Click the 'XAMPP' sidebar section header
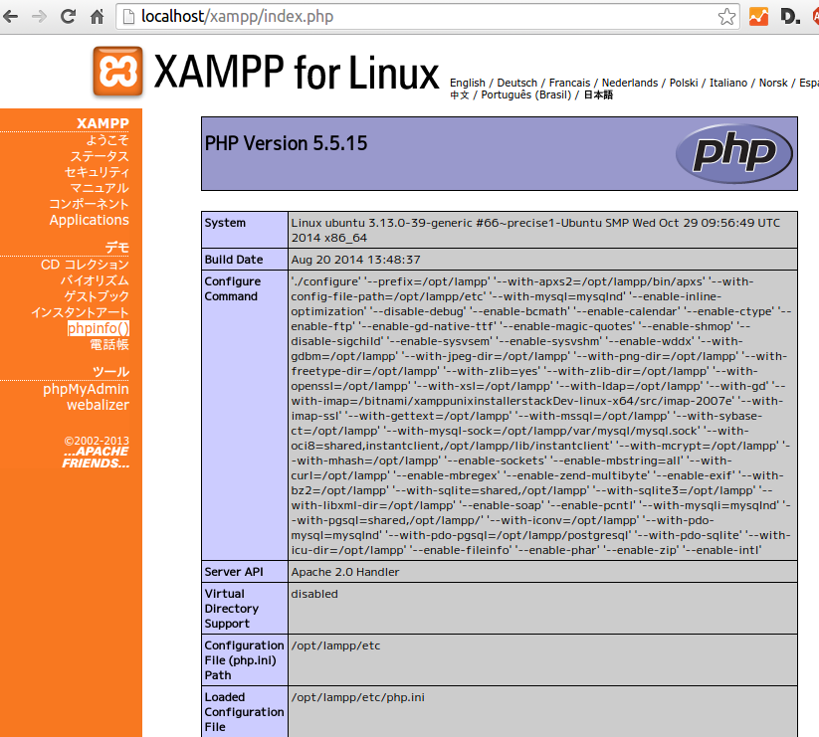Viewport: 819px width, 737px height. point(102,123)
